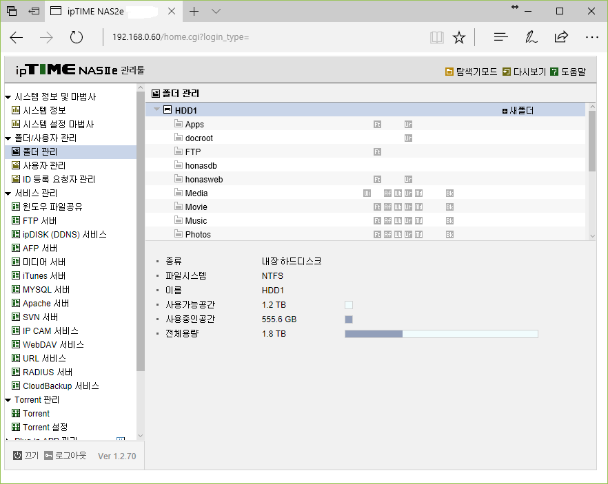Click 로그아웃 to log out
Image resolution: width=608 pixels, height=484 pixels.
[65, 456]
